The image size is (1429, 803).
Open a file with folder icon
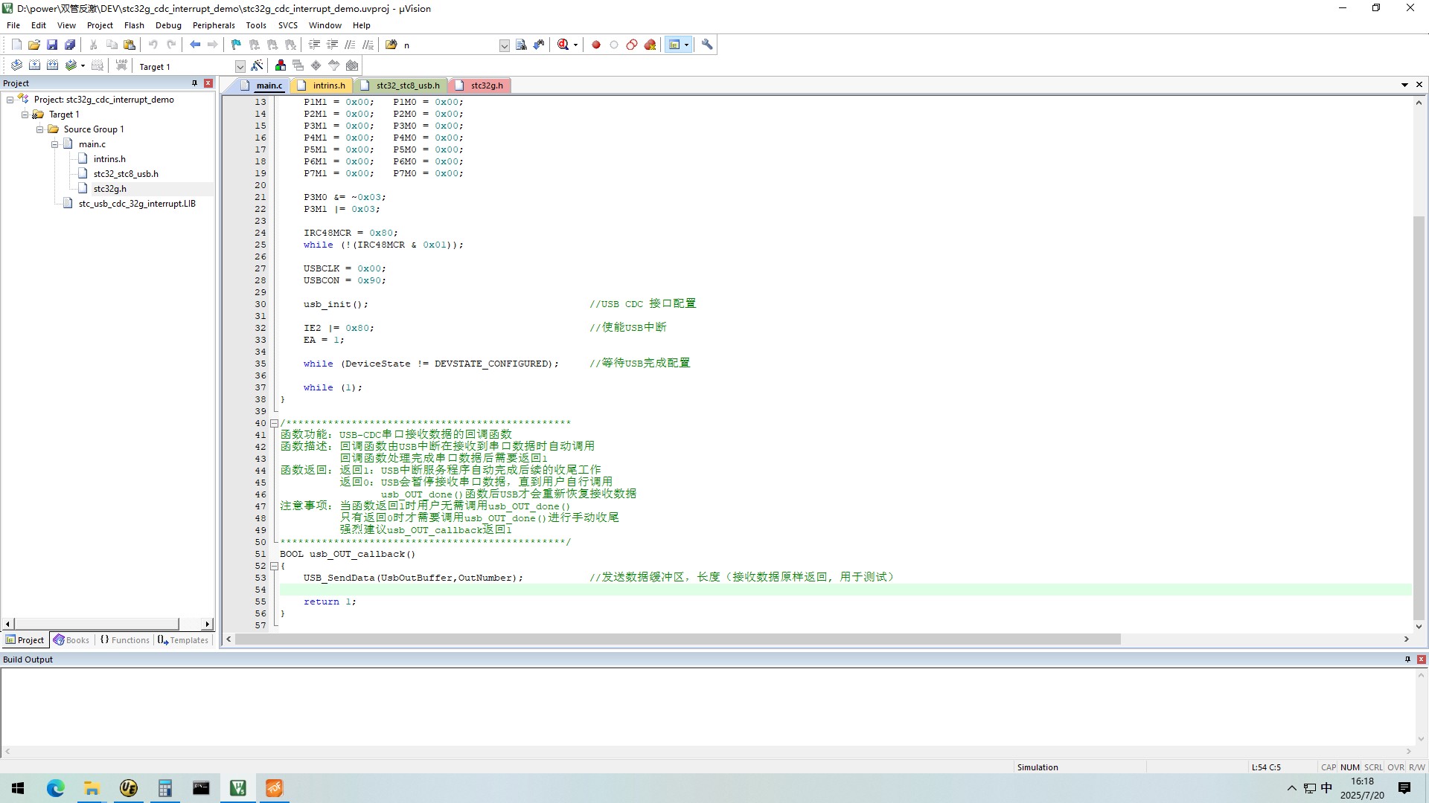(x=34, y=45)
